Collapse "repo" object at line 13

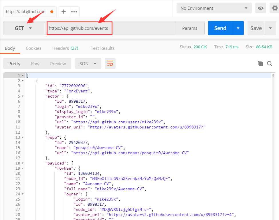pyautogui.click(x=23, y=138)
